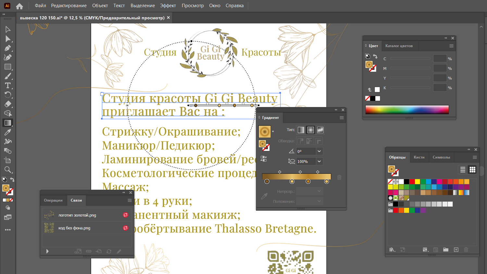487x274 pixels.
Task: Reset toolbar to default fill and stroke
Action: [4, 180]
